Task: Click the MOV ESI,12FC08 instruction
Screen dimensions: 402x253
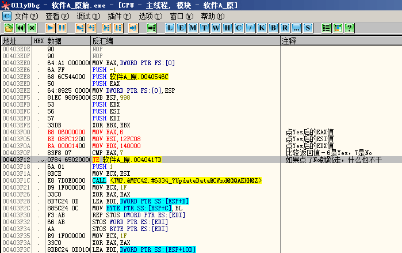Action: 116,139
